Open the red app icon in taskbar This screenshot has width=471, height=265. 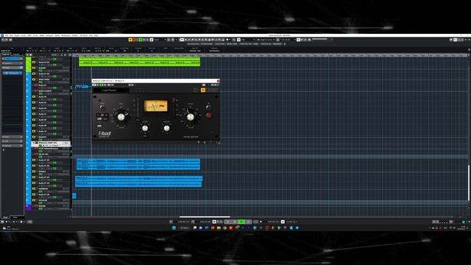pyautogui.click(x=230, y=227)
